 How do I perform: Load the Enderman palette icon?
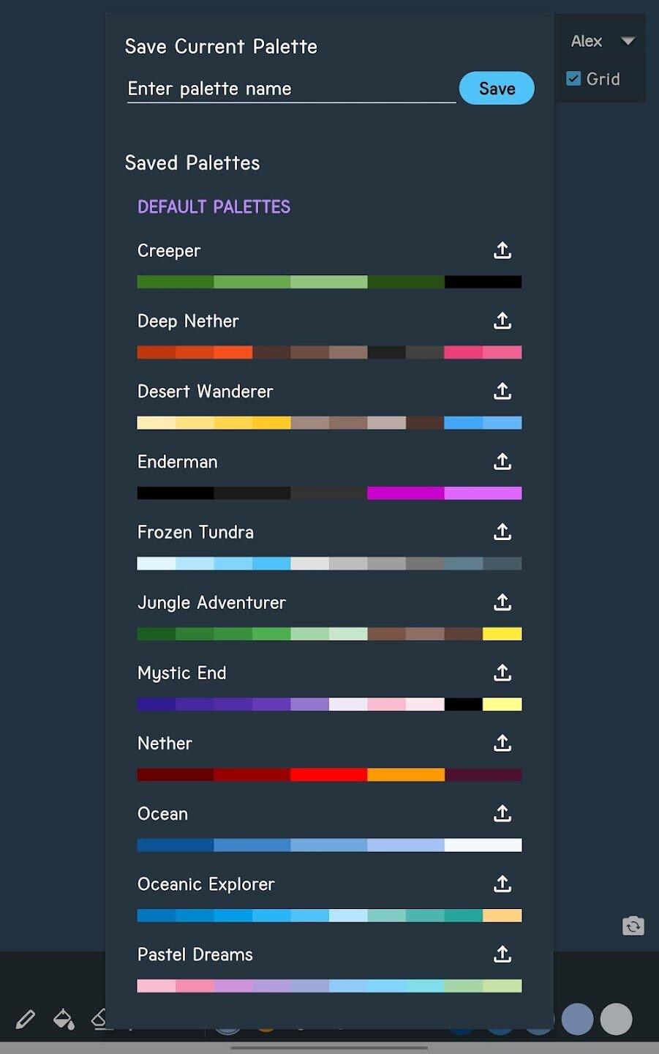click(502, 461)
